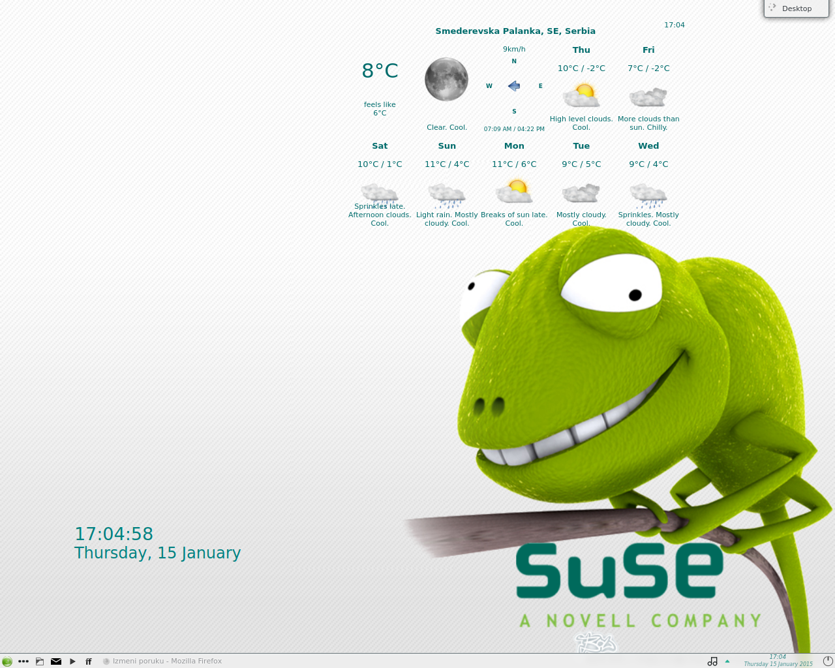Image resolution: width=835 pixels, height=668 pixels.
Task: Click 'High level clouds. Cool.' description
Action: pos(581,123)
